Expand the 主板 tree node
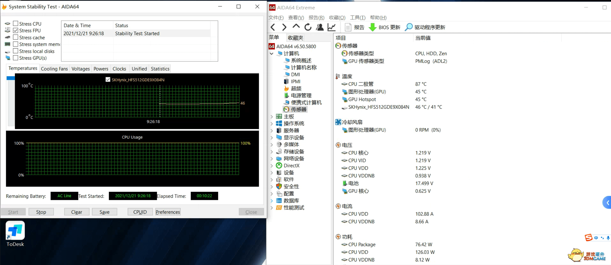 (272, 116)
